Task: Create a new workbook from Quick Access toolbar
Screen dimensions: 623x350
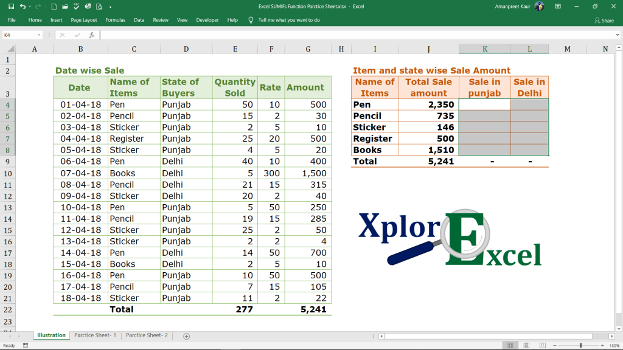Action: [x=54, y=6]
